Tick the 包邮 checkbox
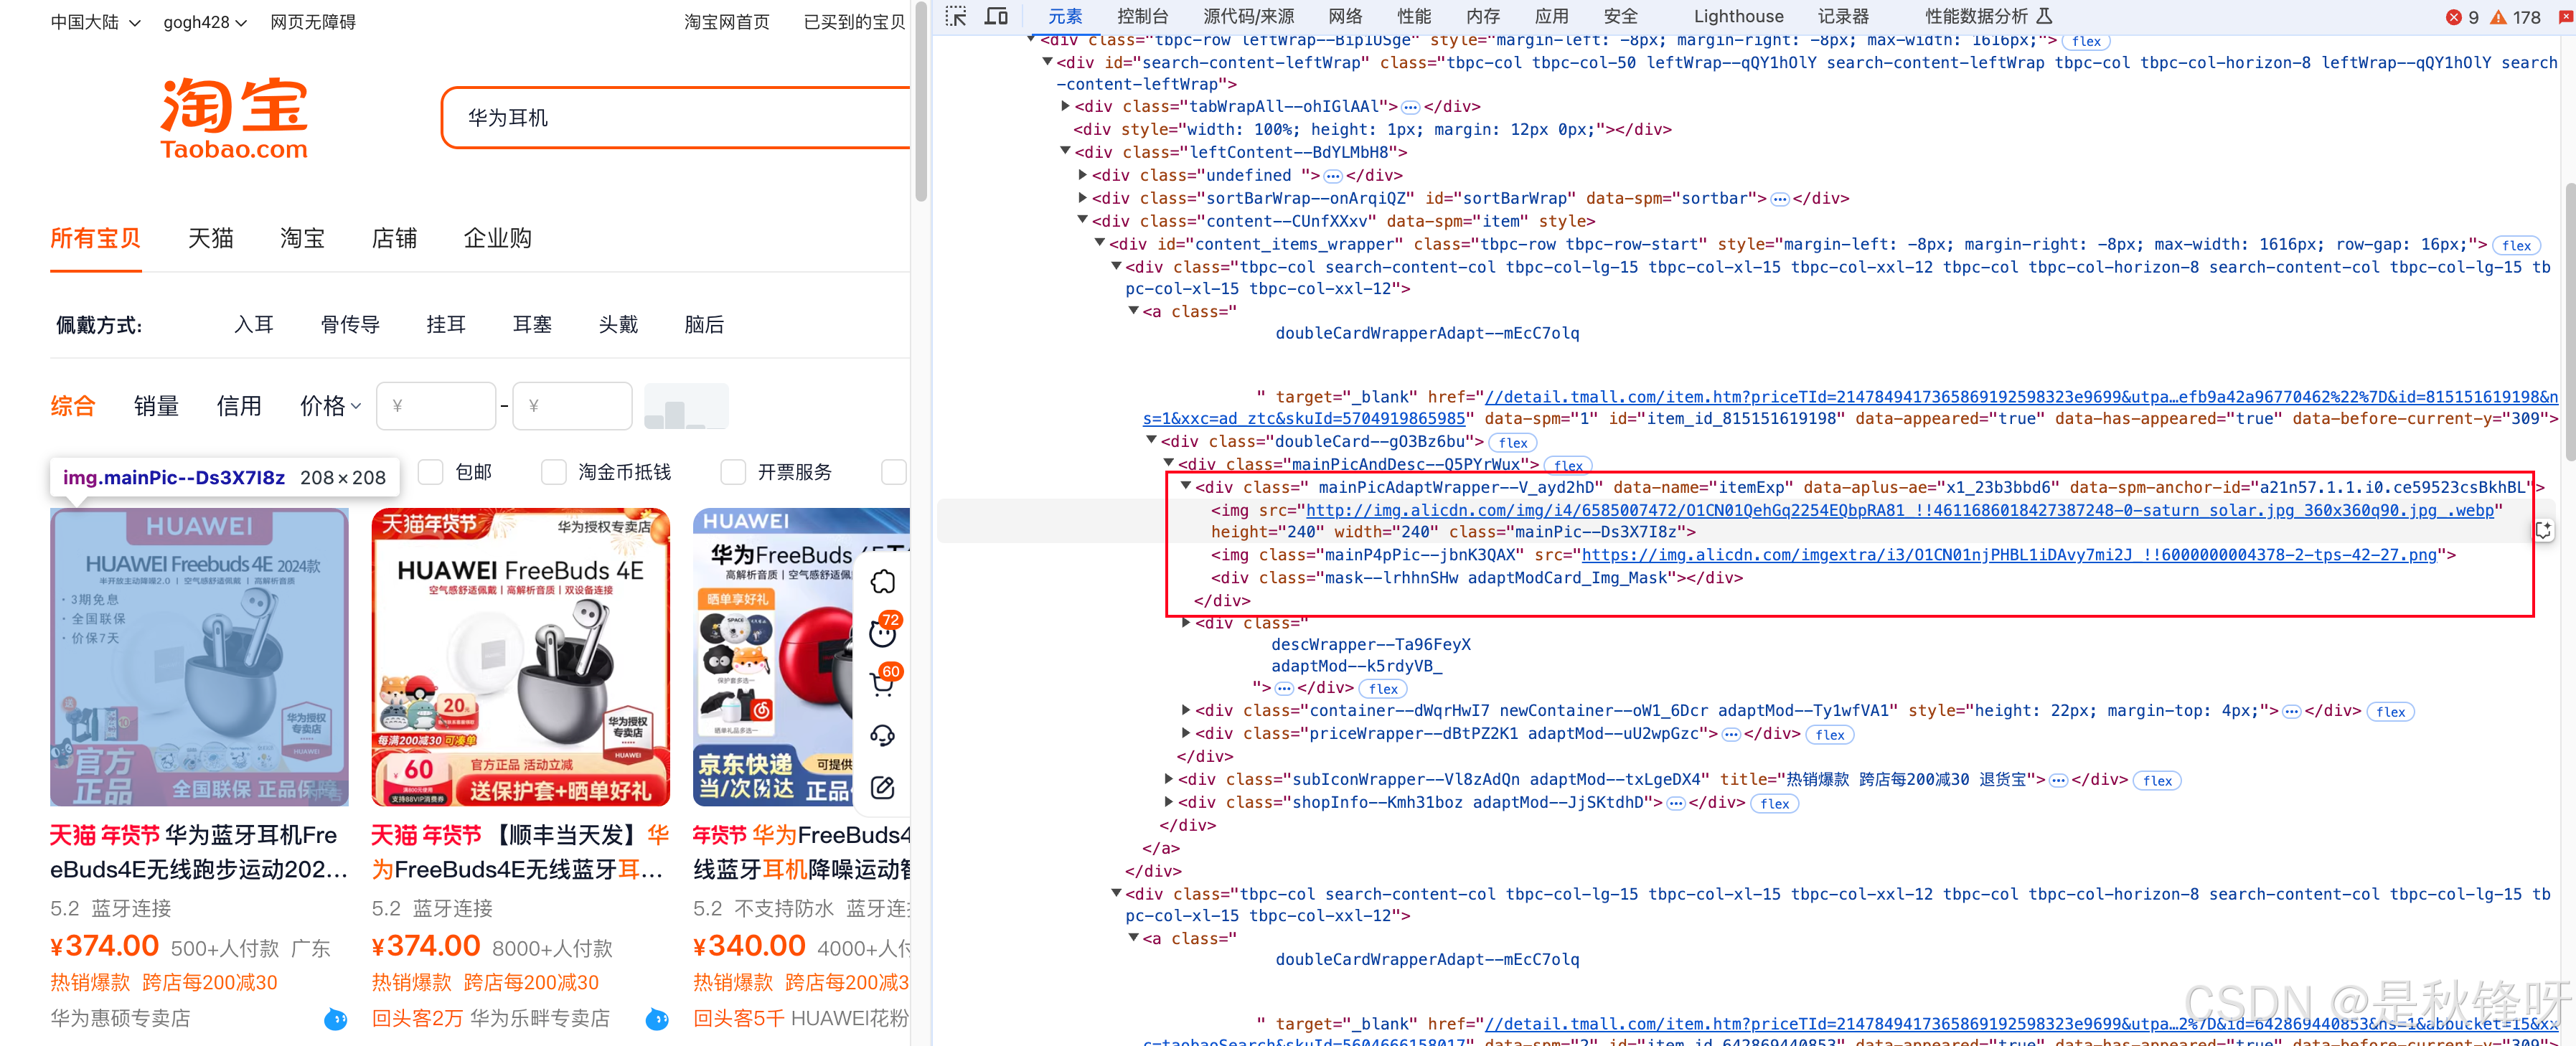Viewport: 2576px width, 1046px height. click(430, 472)
